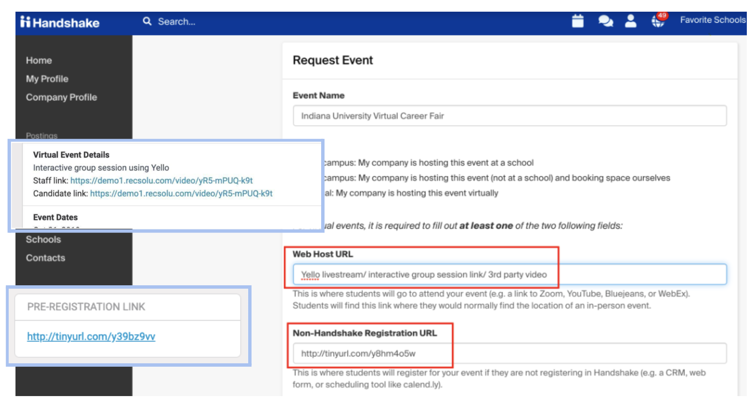Open the calendar icon in header
Image resolution: width=754 pixels, height=404 pixels.
coord(577,21)
